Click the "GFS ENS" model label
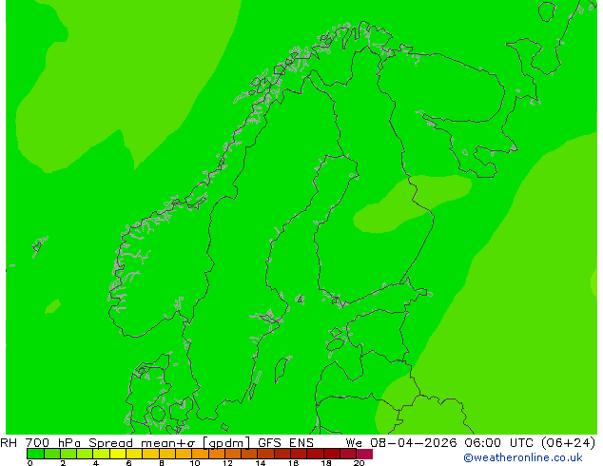The height and width of the screenshot is (466, 603). point(285,443)
